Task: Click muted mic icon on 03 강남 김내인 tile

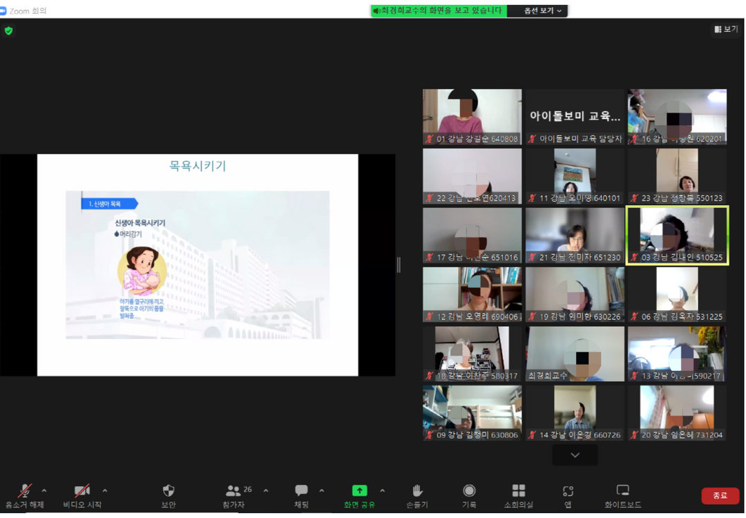Action: point(634,258)
